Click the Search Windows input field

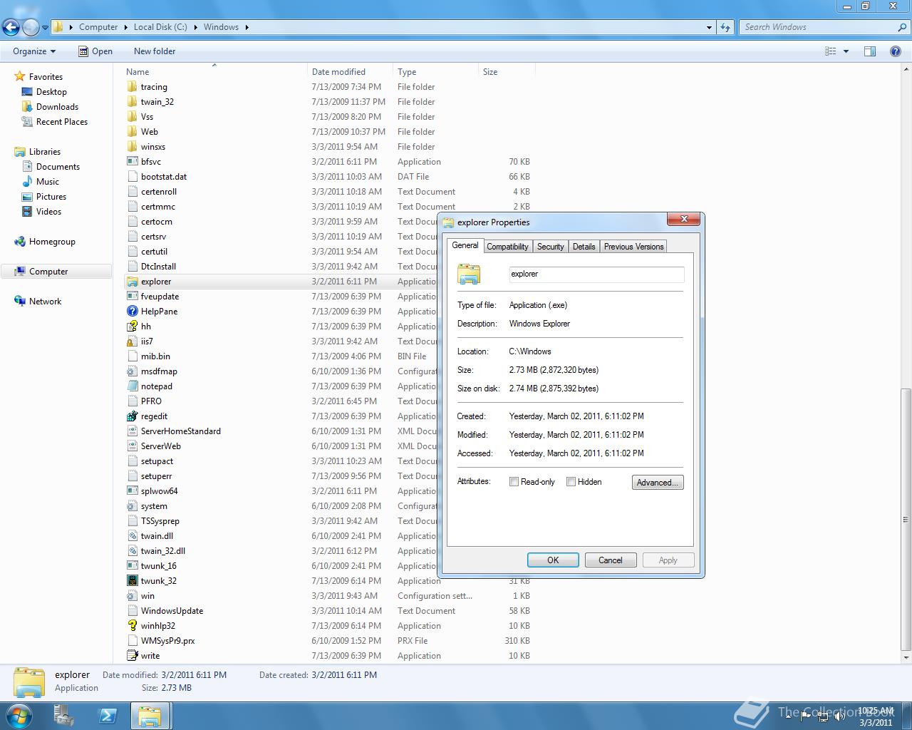tap(817, 27)
